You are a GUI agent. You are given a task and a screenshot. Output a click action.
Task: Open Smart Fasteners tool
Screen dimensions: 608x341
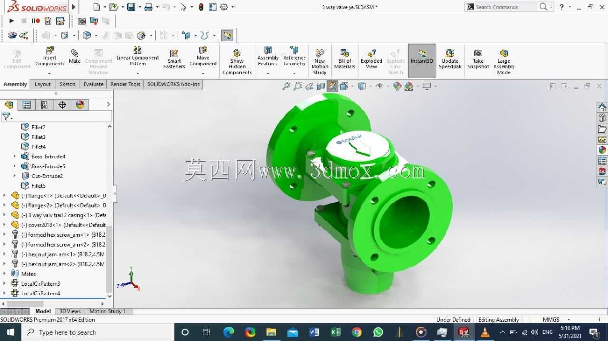tap(174, 59)
